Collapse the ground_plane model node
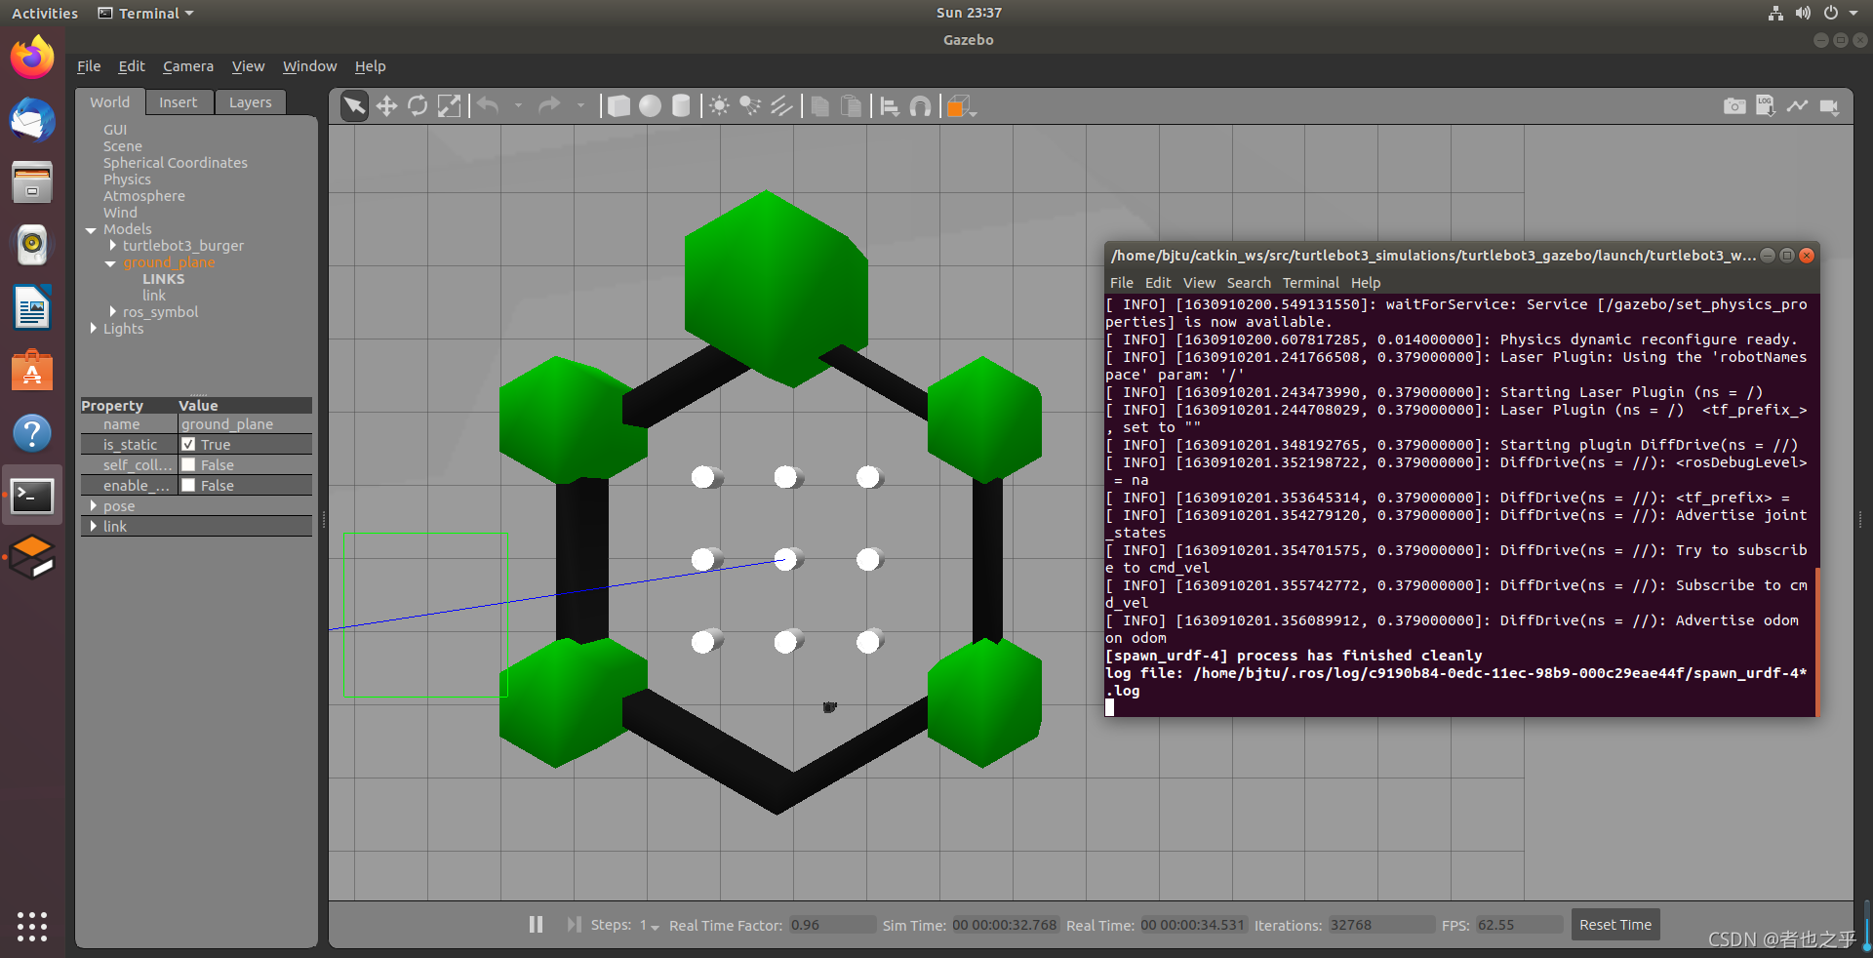1873x958 pixels. pos(111,263)
